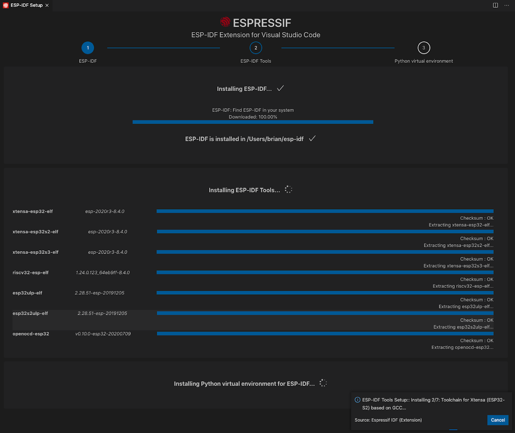Select step circle 1 labeled ESP-IDF

click(88, 47)
